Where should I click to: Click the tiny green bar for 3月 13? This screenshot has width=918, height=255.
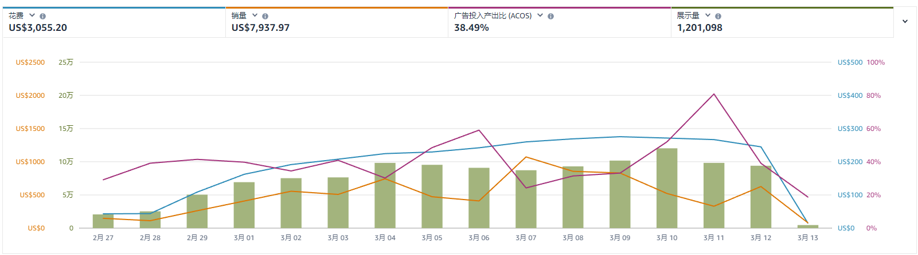808,226
